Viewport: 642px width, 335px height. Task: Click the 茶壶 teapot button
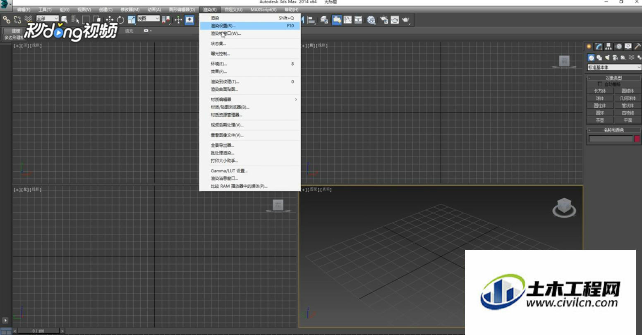coord(600,120)
